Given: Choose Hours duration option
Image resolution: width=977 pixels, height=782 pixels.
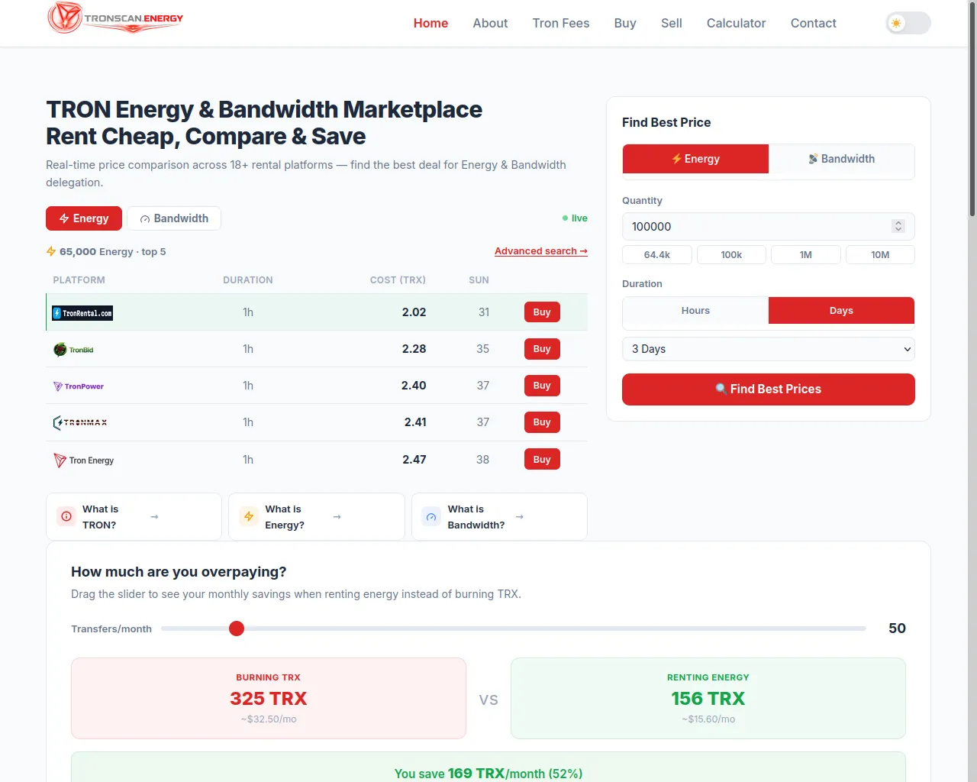Looking at the screenshot, I should (695, 311).
